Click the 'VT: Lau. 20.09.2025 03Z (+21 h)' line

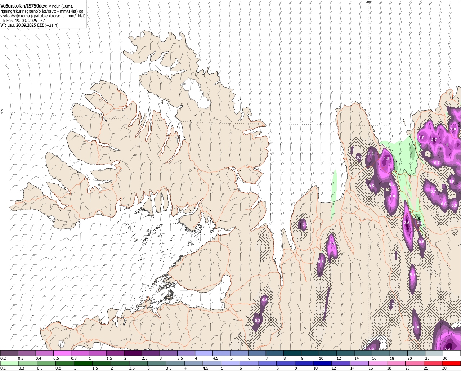30,25
